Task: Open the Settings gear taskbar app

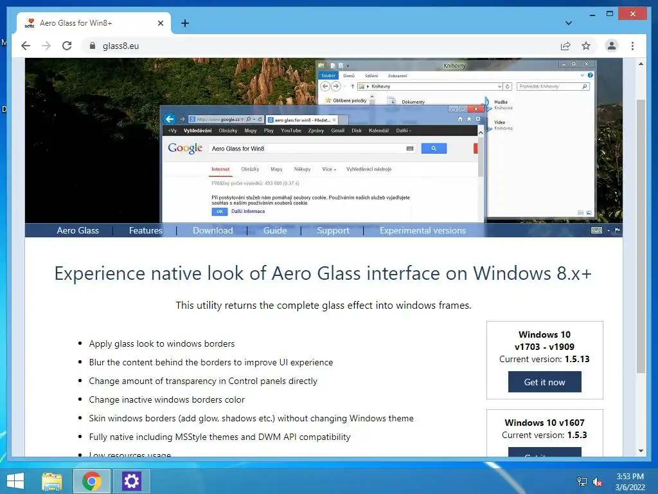Action: tap(131, 481)
